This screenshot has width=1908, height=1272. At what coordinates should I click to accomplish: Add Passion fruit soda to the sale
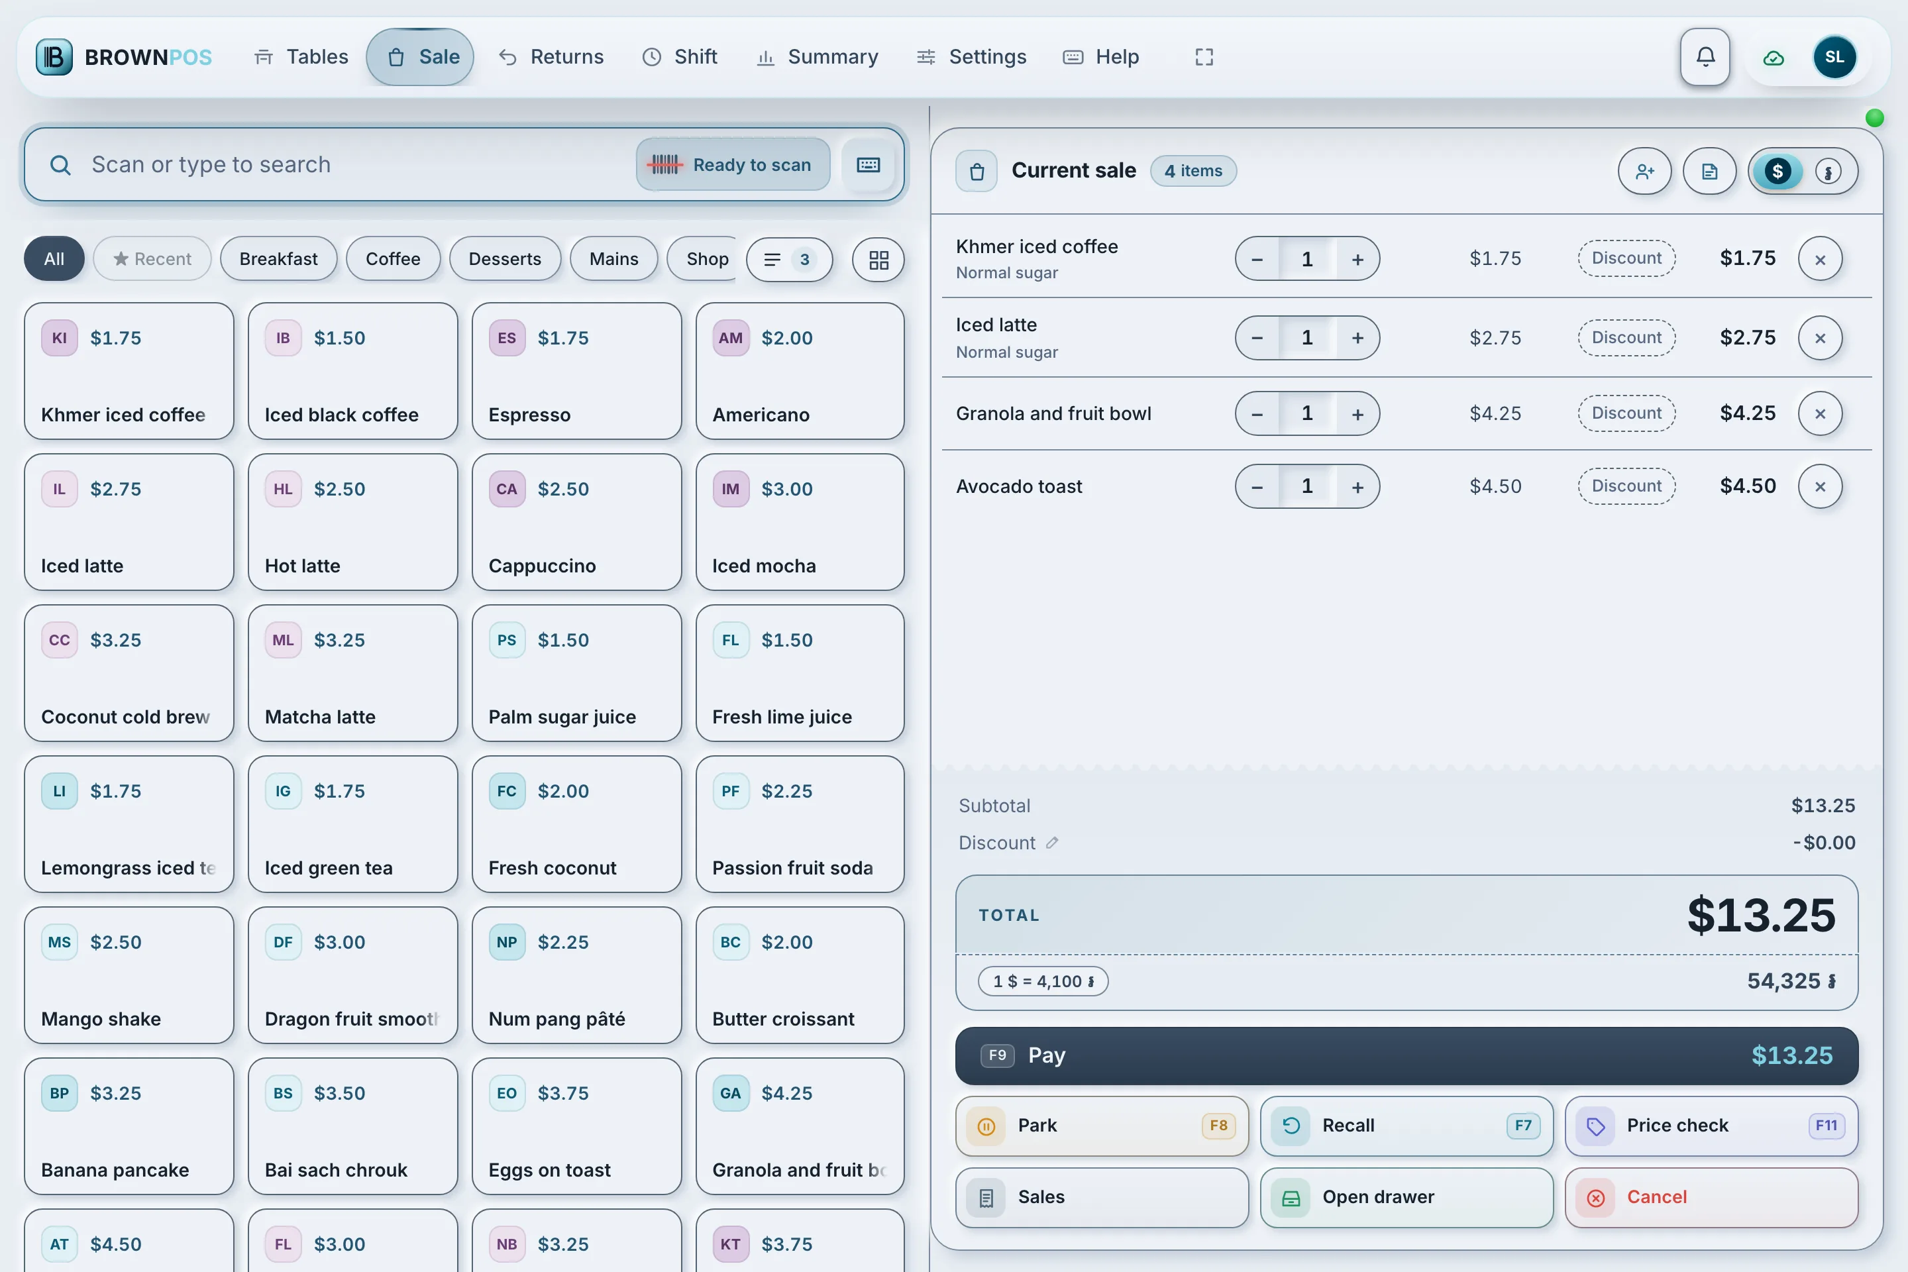(x=800, y=825)
